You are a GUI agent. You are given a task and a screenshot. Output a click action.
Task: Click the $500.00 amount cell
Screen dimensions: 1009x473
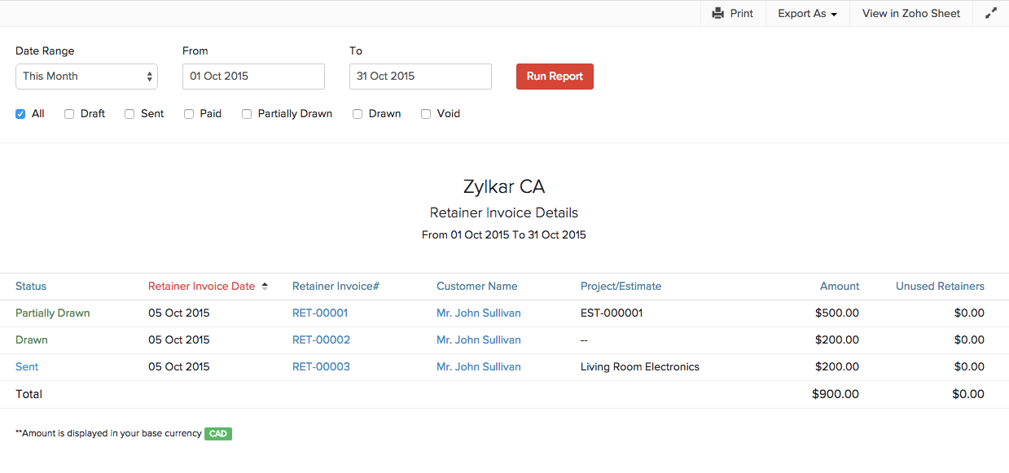(x=837, y=313)
